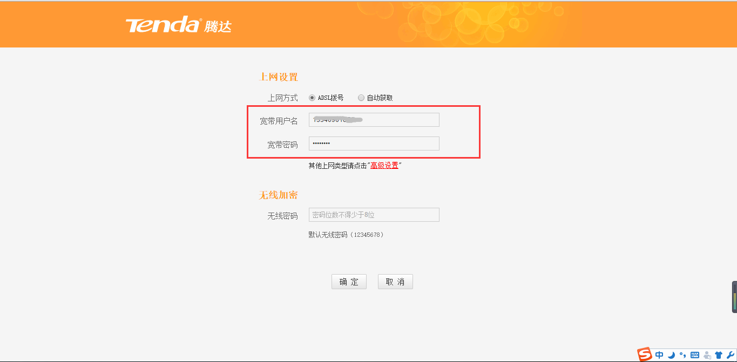Click the Tenda 腾达 logo
Viewport: 737px width, 362px height.
[x=179, y=25]
